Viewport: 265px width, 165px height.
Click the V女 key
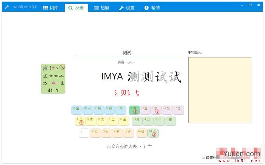[x=117, y=133]
